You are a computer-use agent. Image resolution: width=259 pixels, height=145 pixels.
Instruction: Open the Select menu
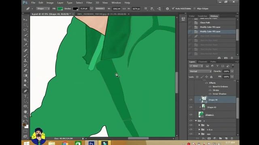pos(79,3)
